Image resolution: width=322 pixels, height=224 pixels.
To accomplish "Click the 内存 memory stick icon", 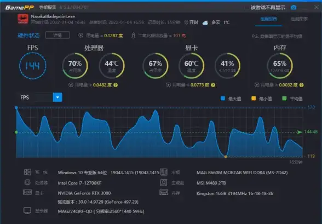I will tap(164, 192).
